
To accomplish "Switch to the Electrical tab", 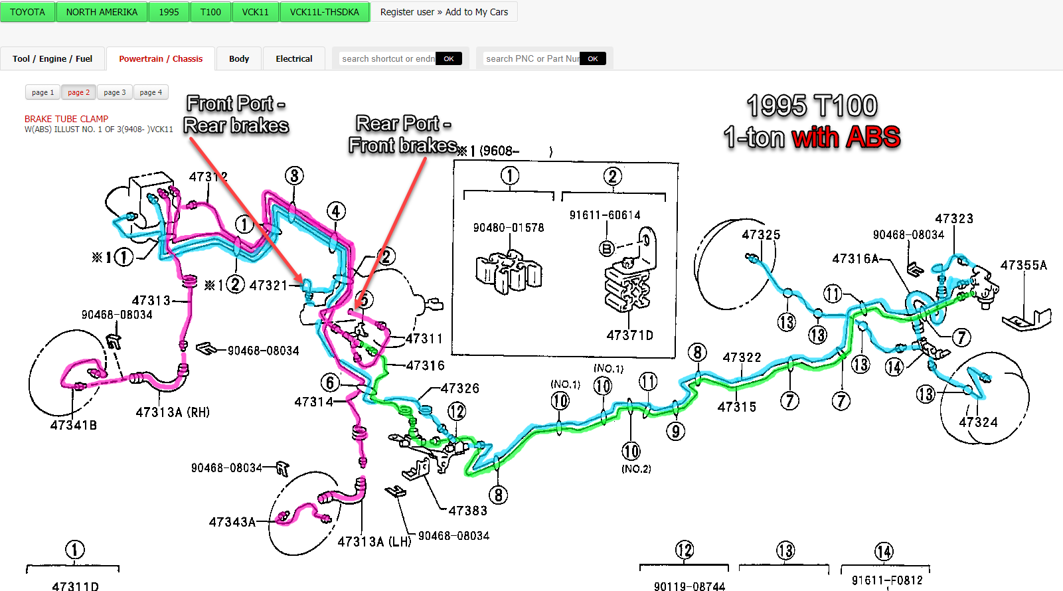I will click(293, 58).
